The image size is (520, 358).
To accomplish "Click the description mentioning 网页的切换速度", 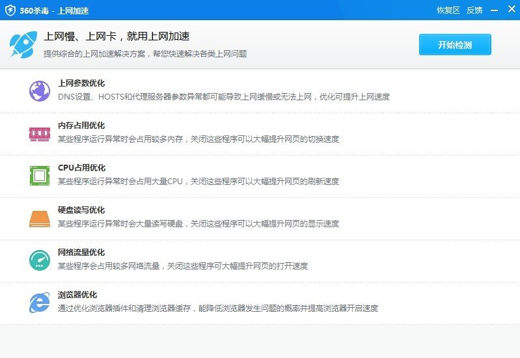I will coord(198,139).
